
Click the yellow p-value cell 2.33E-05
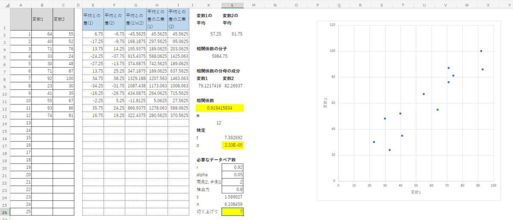coord(233,145)
